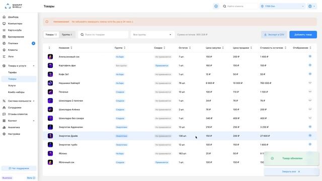This screenshot has width=322, height=181.
Task: Toggle display for Наушники ХайперХ
Action: tap(310, 82)
